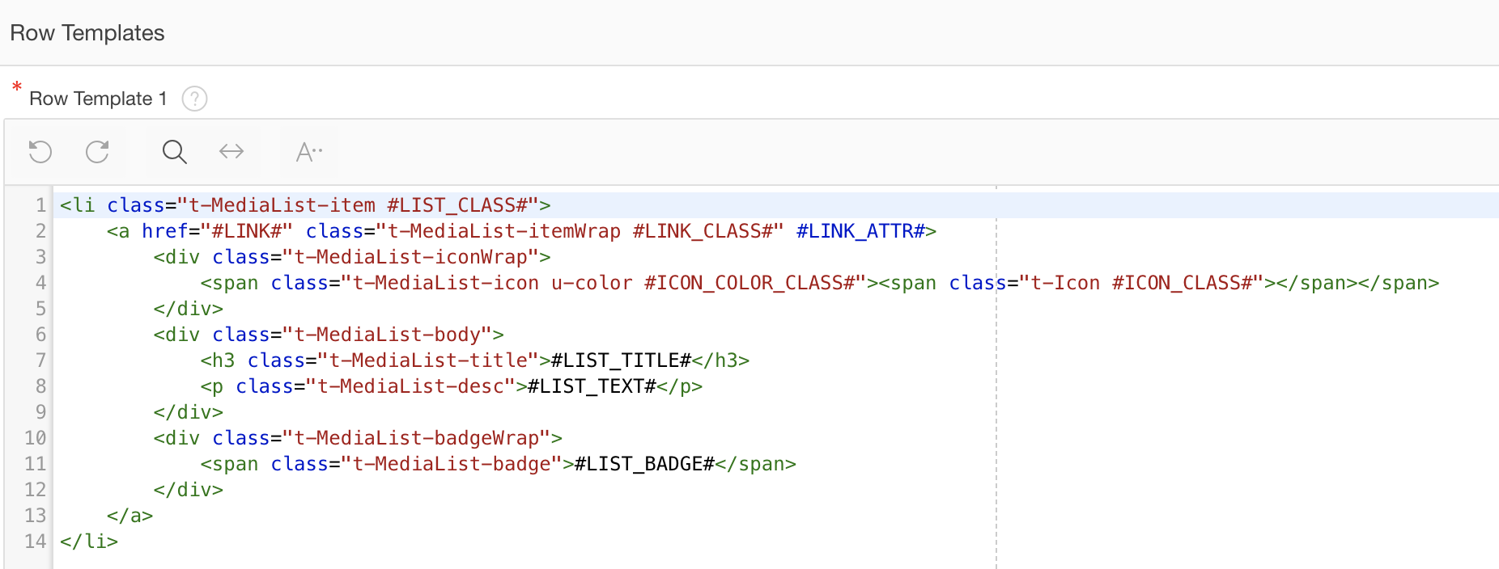
Task: Click the Row Template 1 label
Action: [98, 99]
